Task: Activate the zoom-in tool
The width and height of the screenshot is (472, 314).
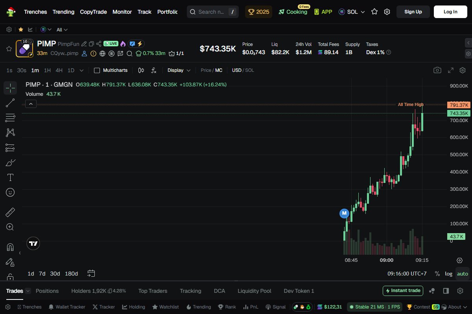Action: [x=10, y=227]
